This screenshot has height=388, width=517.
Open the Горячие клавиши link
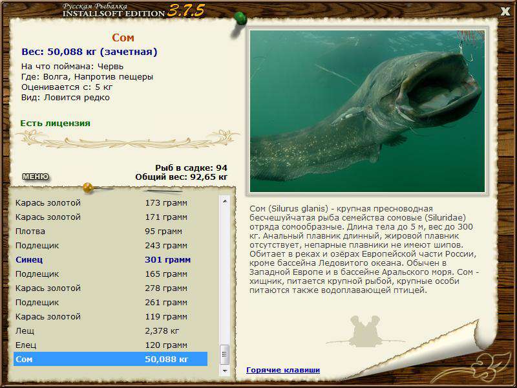[283, 370]
